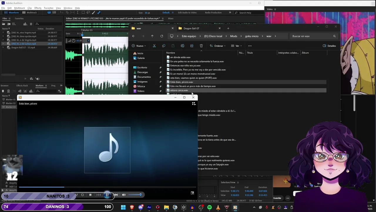This screenshot has width=376, height=212.
Task: Switch to Waveform view in Audition
Action: tap(11, 13)
